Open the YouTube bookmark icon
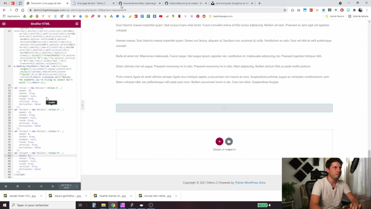The width and height of the screenshot is (371, 209). pyautogui.click(x=161, y=16)
